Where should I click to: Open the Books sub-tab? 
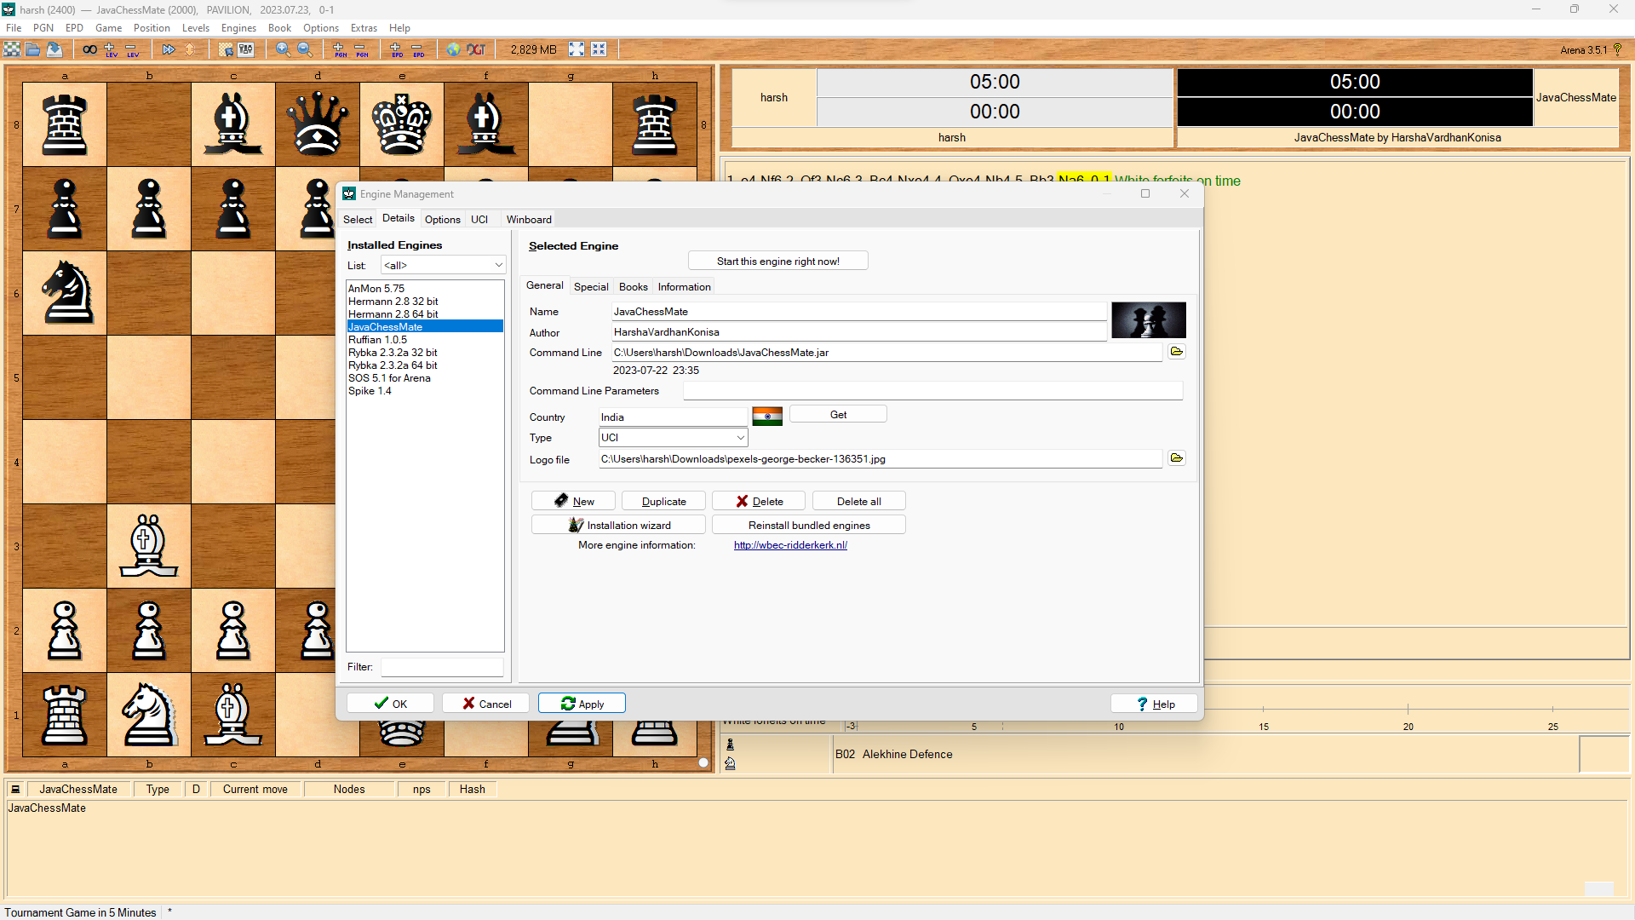coord(633,287)
